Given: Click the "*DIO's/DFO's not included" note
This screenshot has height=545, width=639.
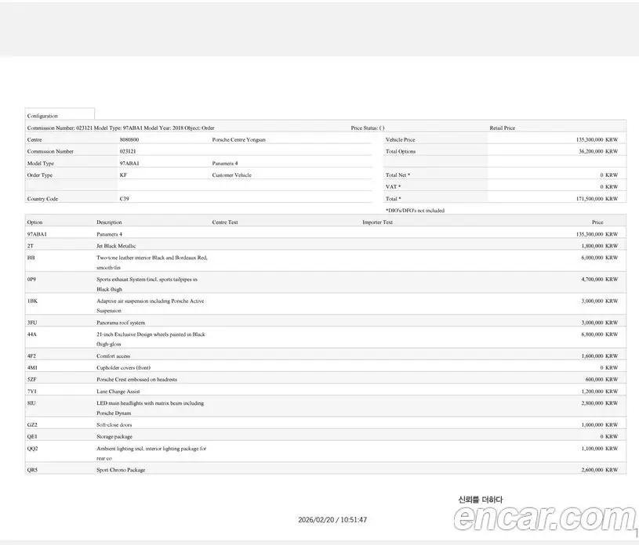Looking at the screenshot, I should click(x=415, y=211).
